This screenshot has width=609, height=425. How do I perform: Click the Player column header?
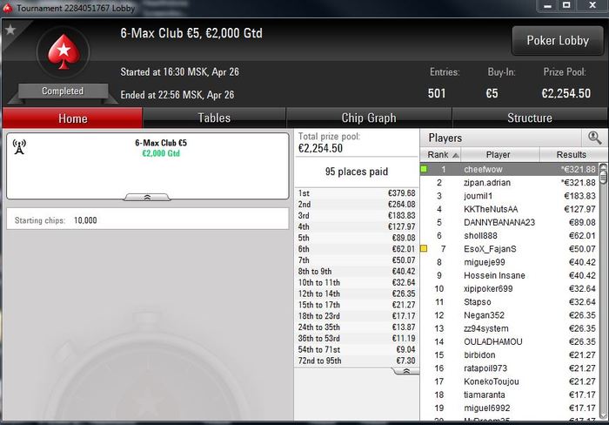(x=499, y=155)
